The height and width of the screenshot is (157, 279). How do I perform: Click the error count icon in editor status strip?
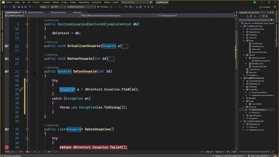pyautogui.click(x=20, y=152)
